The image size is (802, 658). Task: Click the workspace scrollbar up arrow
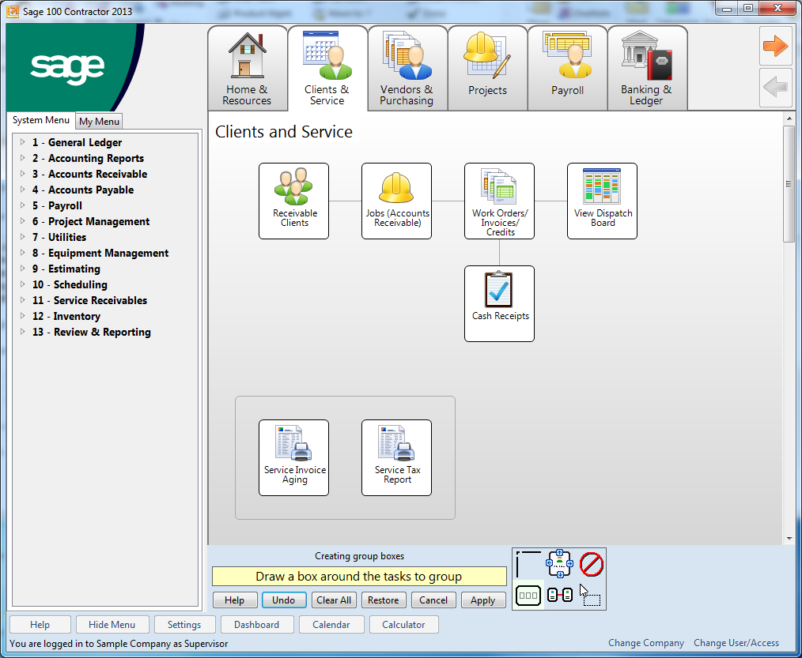pyautogui.click(x=789, y=118)
